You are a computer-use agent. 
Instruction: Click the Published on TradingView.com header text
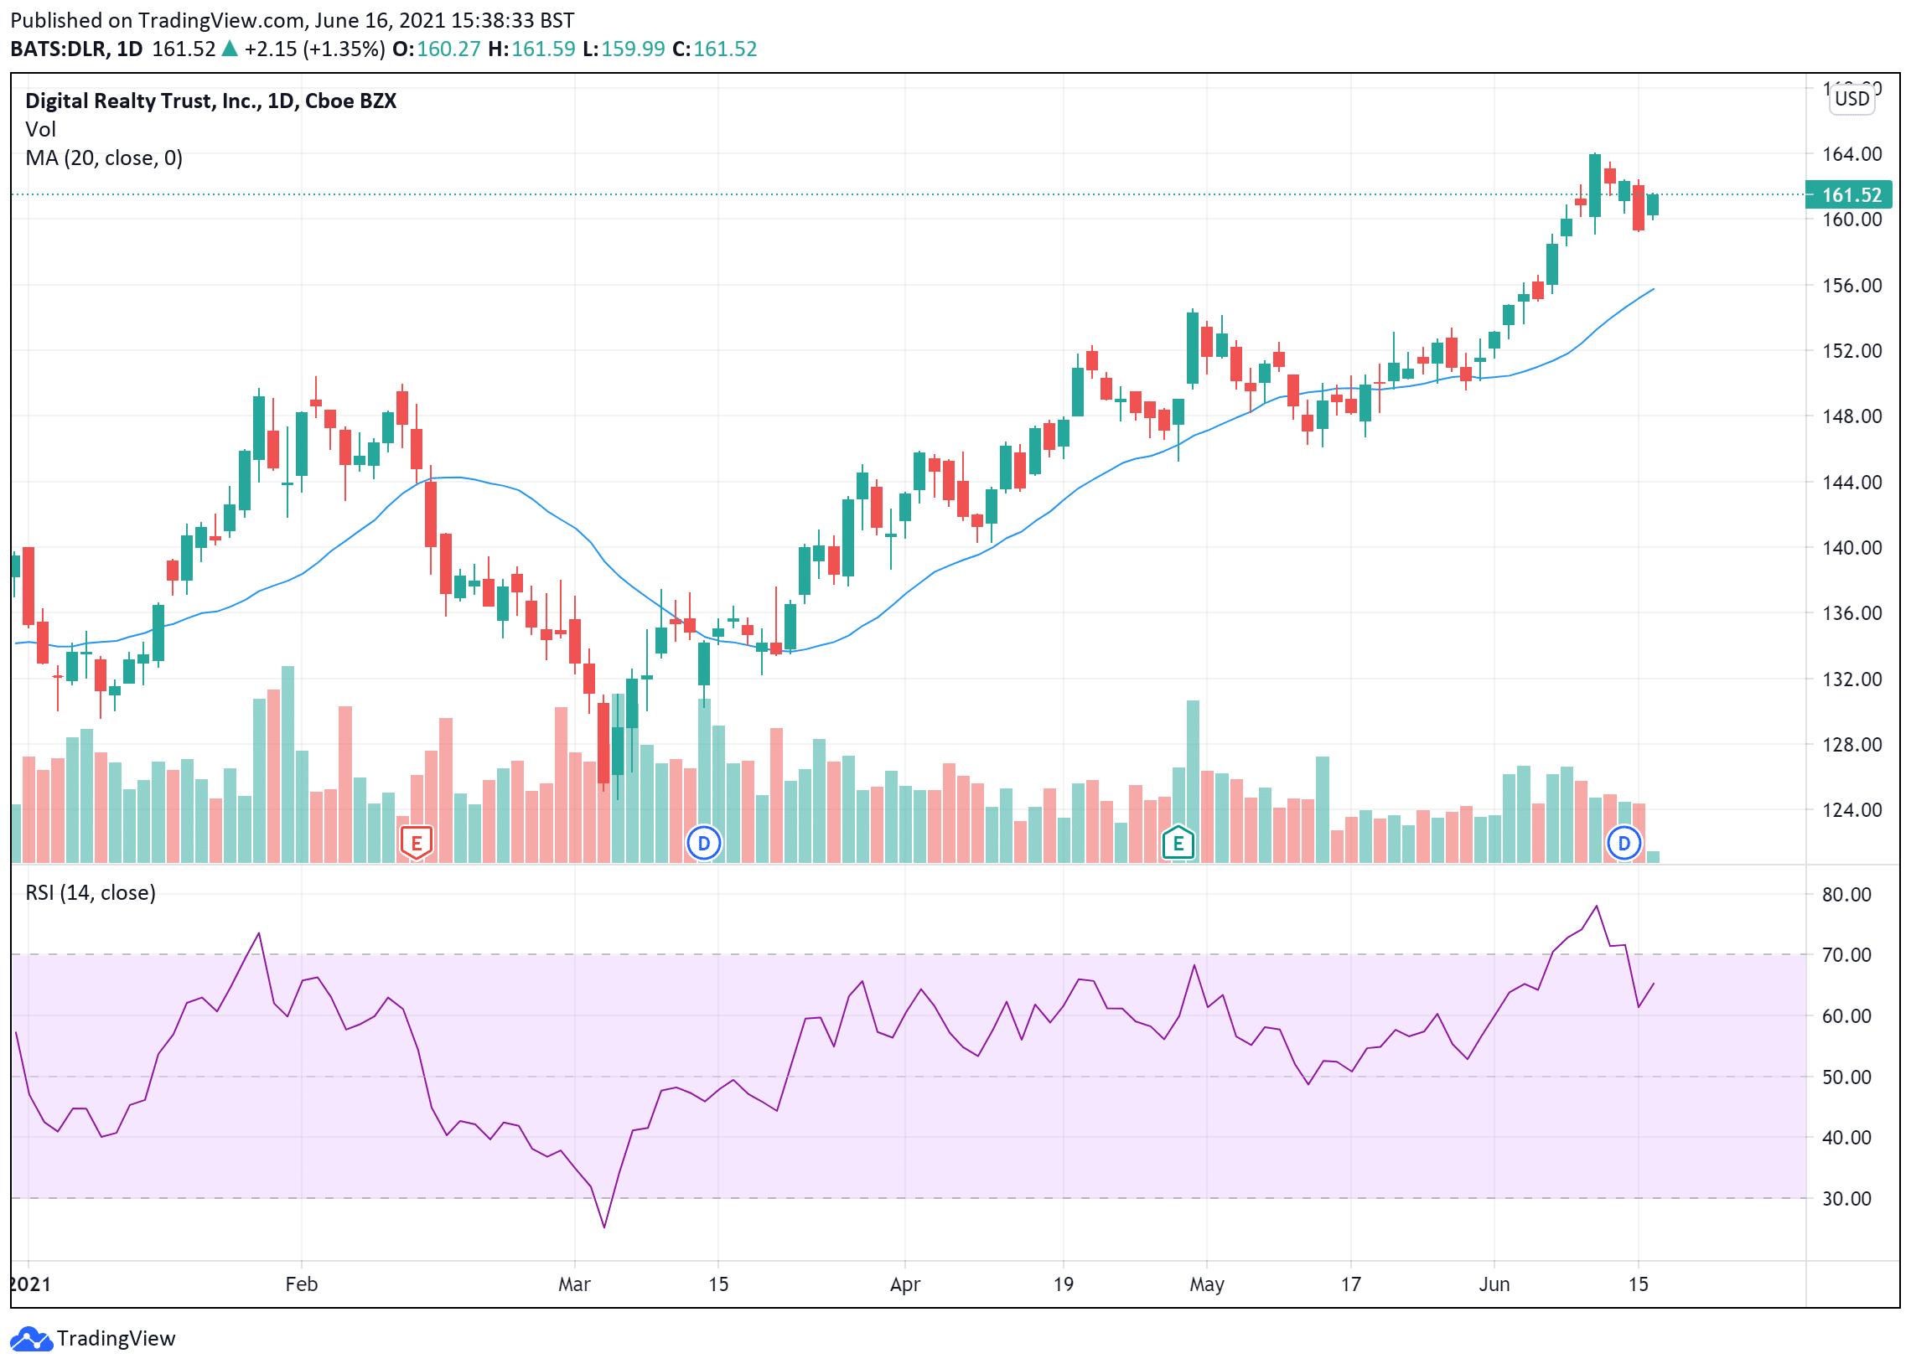(293, 20)
